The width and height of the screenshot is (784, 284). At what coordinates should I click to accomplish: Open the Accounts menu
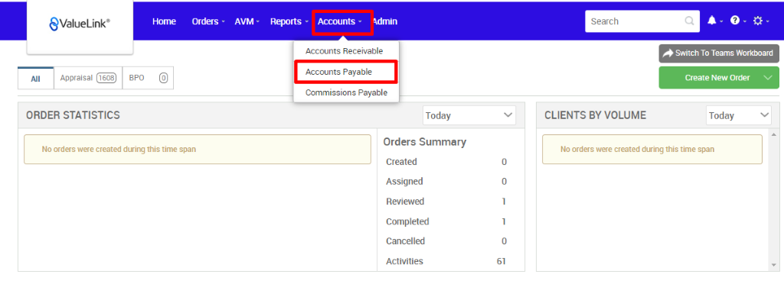[x=339, y=21]
